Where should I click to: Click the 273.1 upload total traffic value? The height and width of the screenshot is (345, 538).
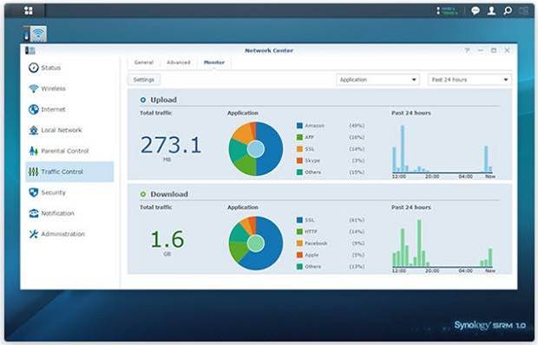tap(171, 145)
